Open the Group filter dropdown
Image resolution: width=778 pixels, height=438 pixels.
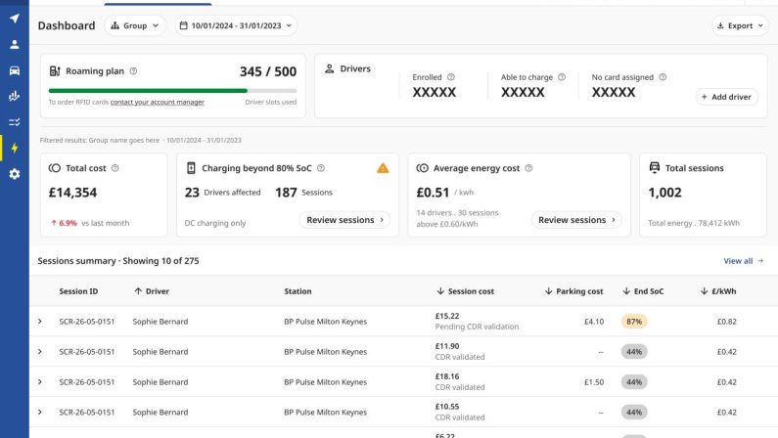click(x=135, y=25)
